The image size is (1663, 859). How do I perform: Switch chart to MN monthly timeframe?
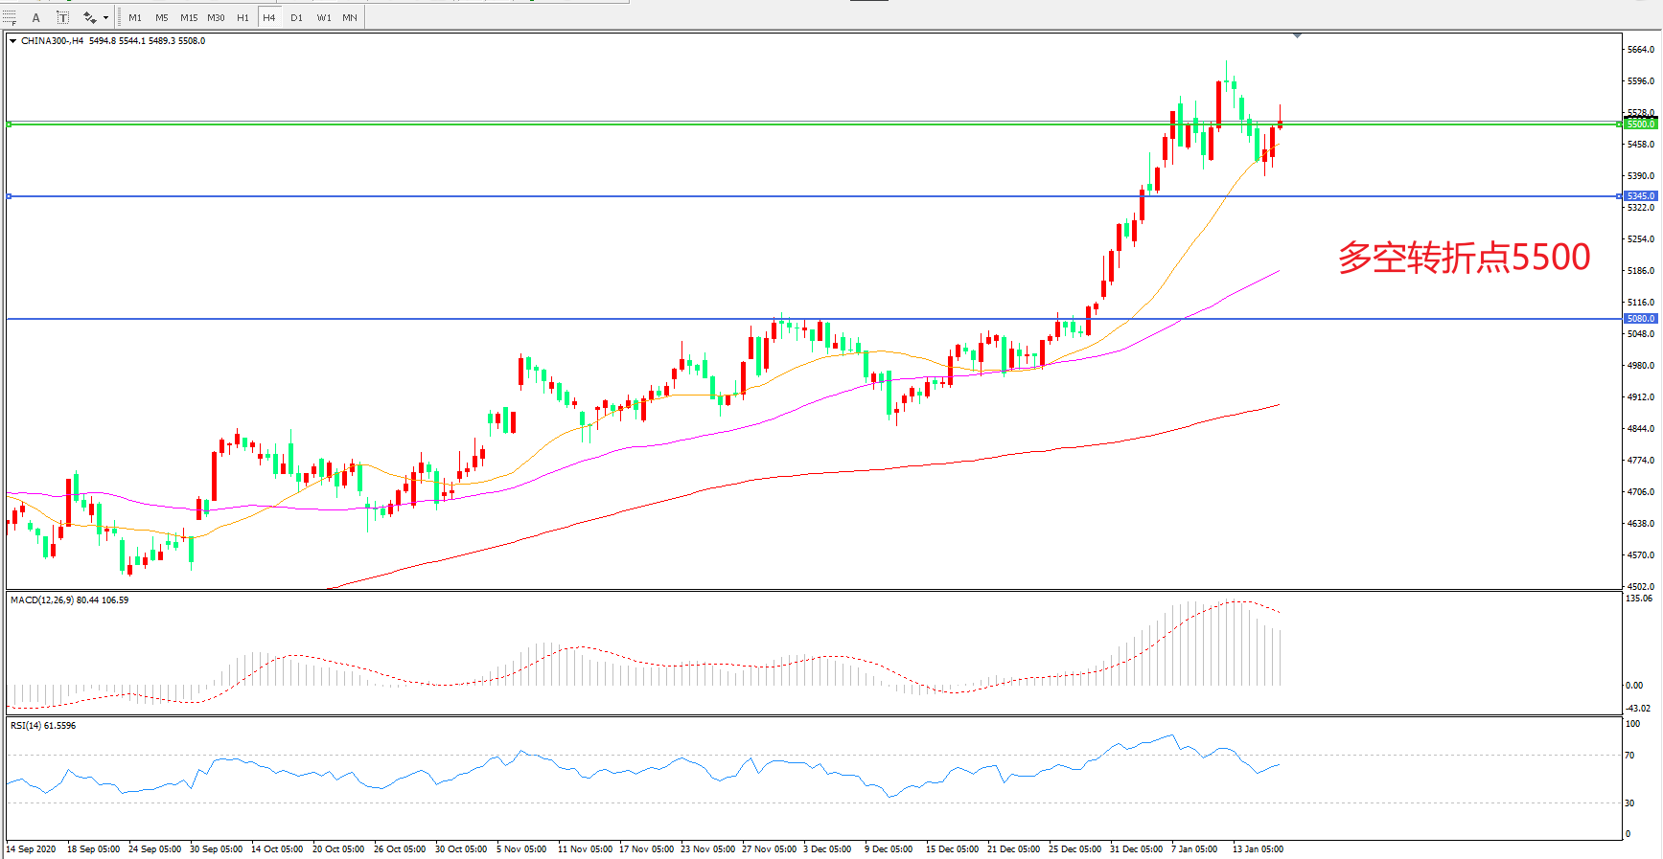(x=350, y=17)
